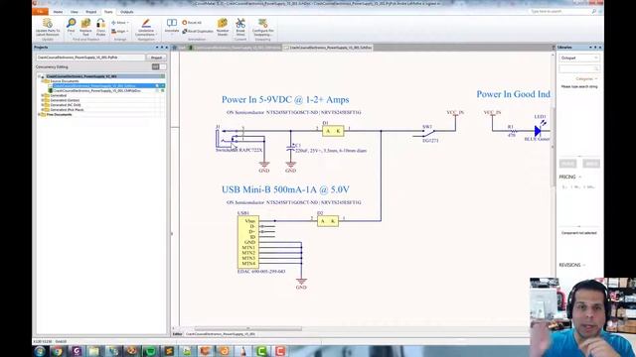
Task: Expand the Generated (Pick Place) folder
Action: tap(43, 110)
